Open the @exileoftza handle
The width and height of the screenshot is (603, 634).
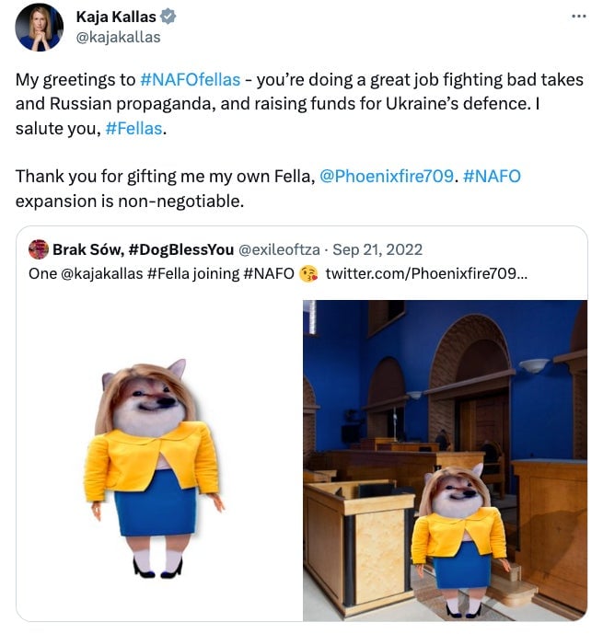click(x=282, y=249)
